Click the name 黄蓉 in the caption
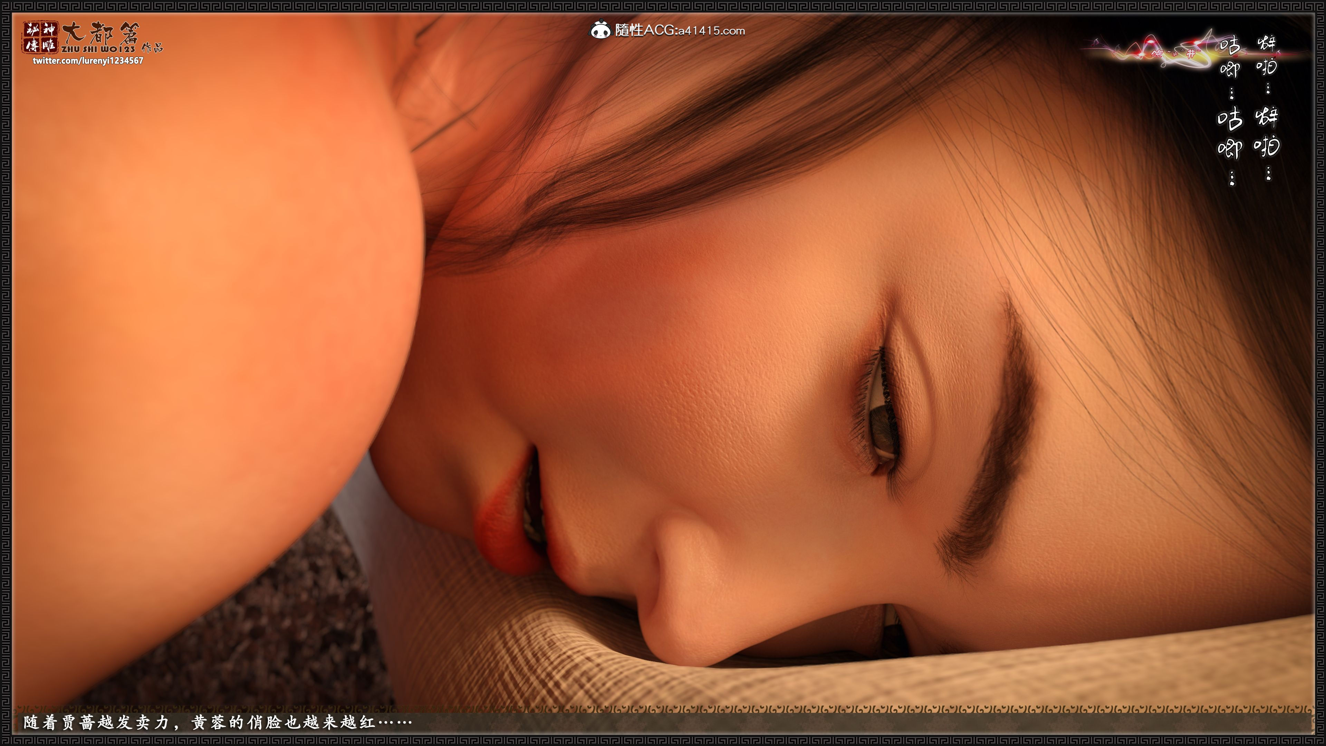The width and height of the screenshot is (1326, 746). tap(209, 723)
